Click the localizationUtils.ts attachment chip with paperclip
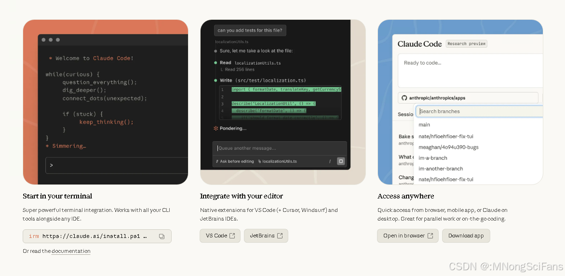565x276 pixels. point(278,161)
